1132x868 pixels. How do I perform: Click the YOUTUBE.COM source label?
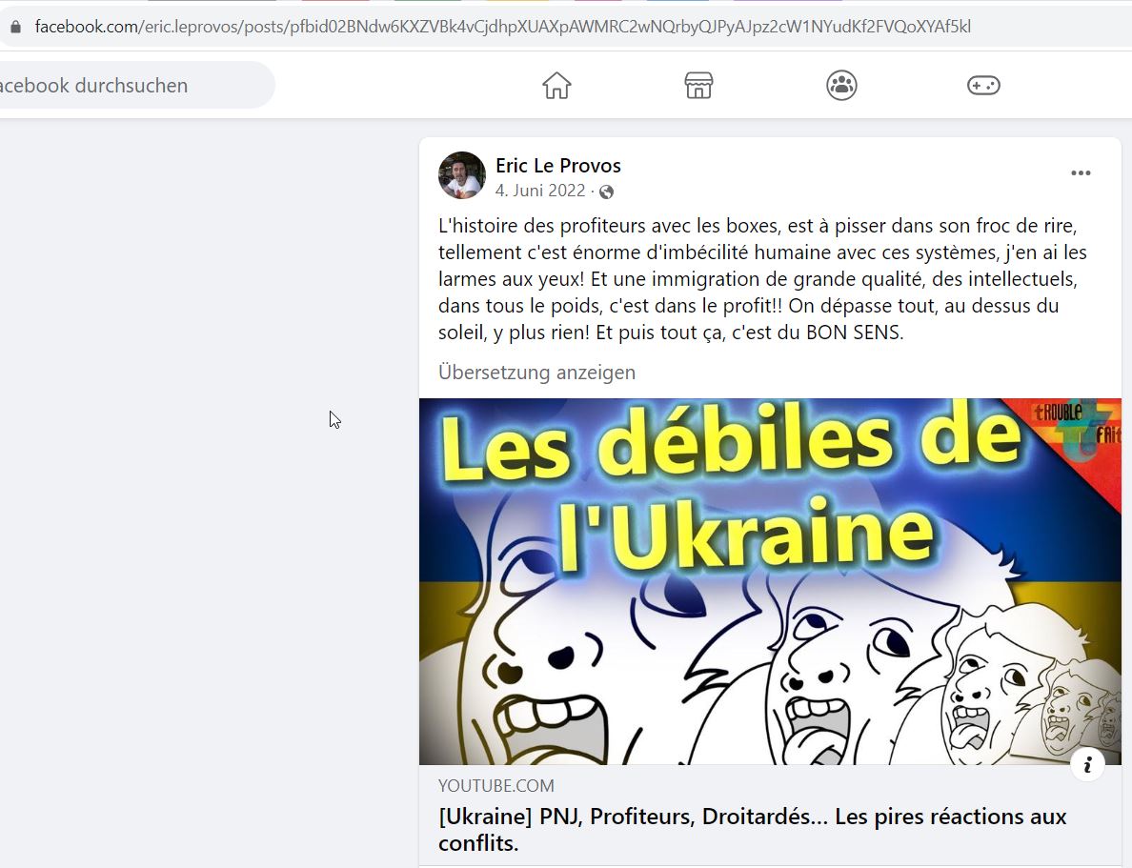coord(496,786)
